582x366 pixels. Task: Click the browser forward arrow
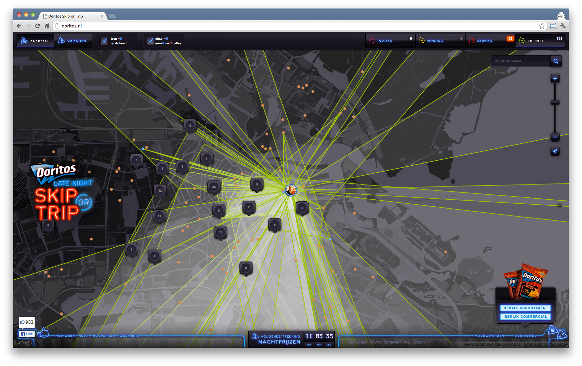(x=28, y=26)
